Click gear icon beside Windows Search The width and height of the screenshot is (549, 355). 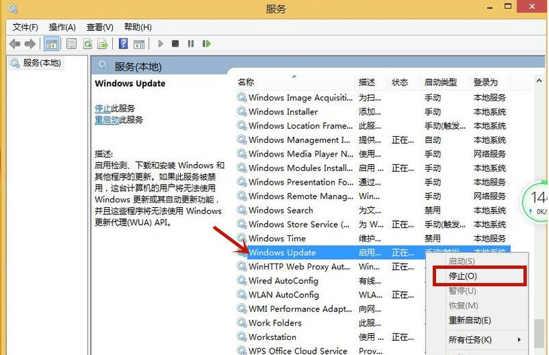point(242,210)
